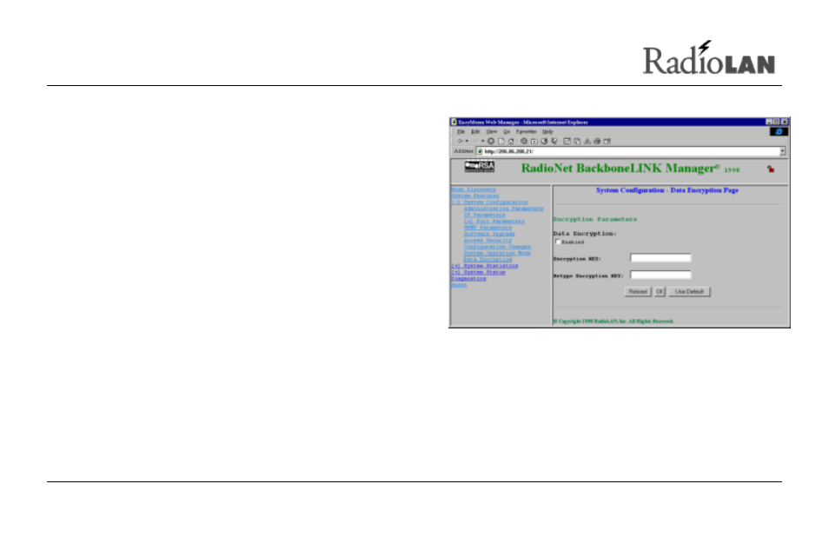Viewport: 829px width, 537px height.
Task: Click the RSA logo in page header
Action: [480, 167]
